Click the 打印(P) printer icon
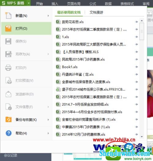 [8, 67]
